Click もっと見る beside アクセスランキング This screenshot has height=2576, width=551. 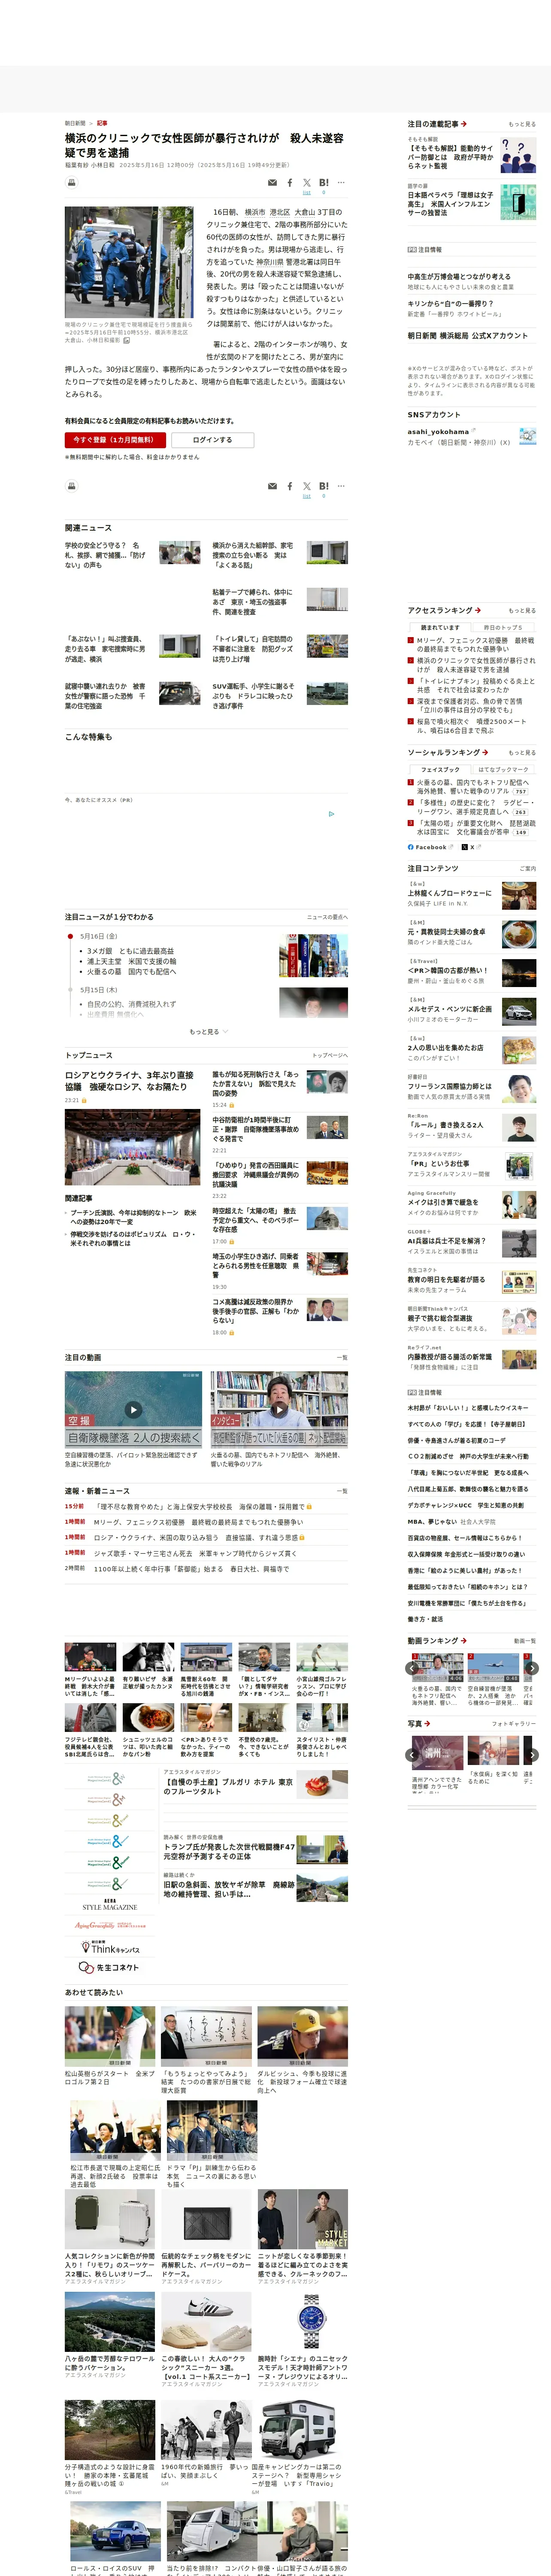(522, 610)
